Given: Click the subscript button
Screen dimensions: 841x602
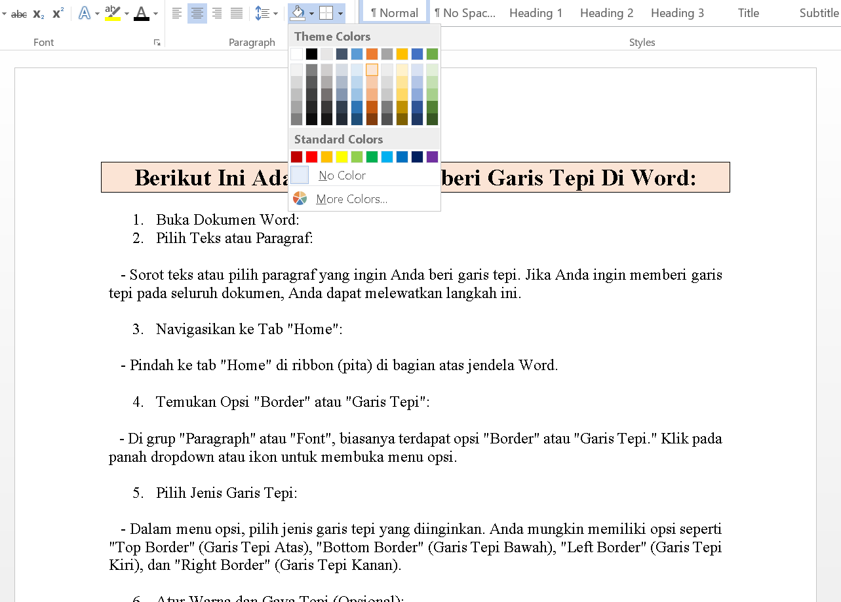Looking at the screenshot, I should [39, 14].
